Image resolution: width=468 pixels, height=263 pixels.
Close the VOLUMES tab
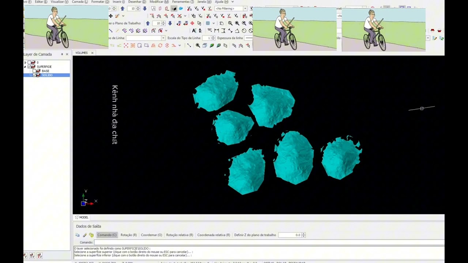[92, 53]
